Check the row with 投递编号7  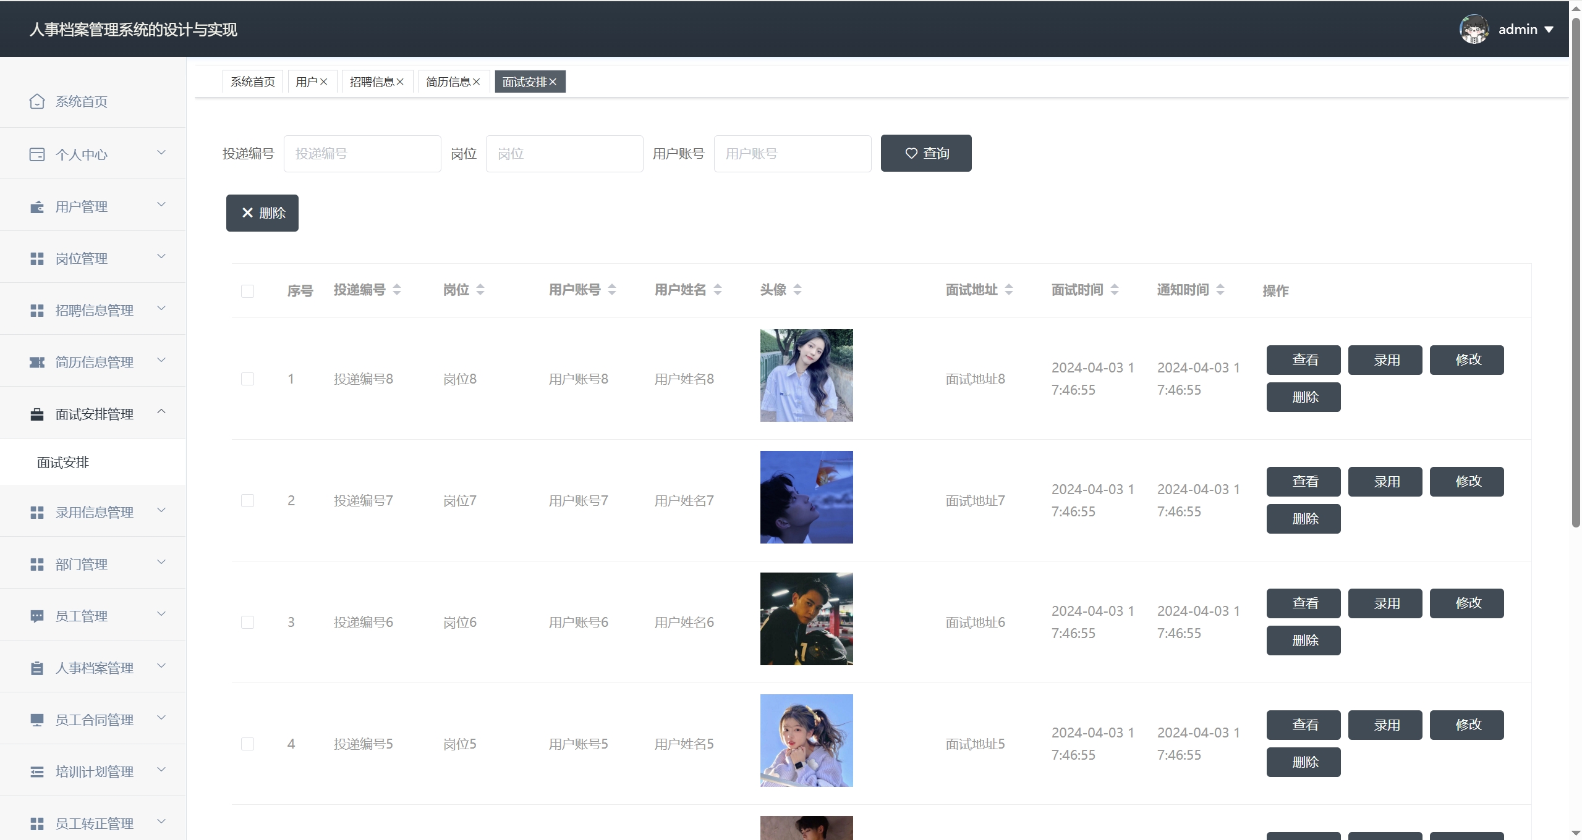[x=248, y=500]
